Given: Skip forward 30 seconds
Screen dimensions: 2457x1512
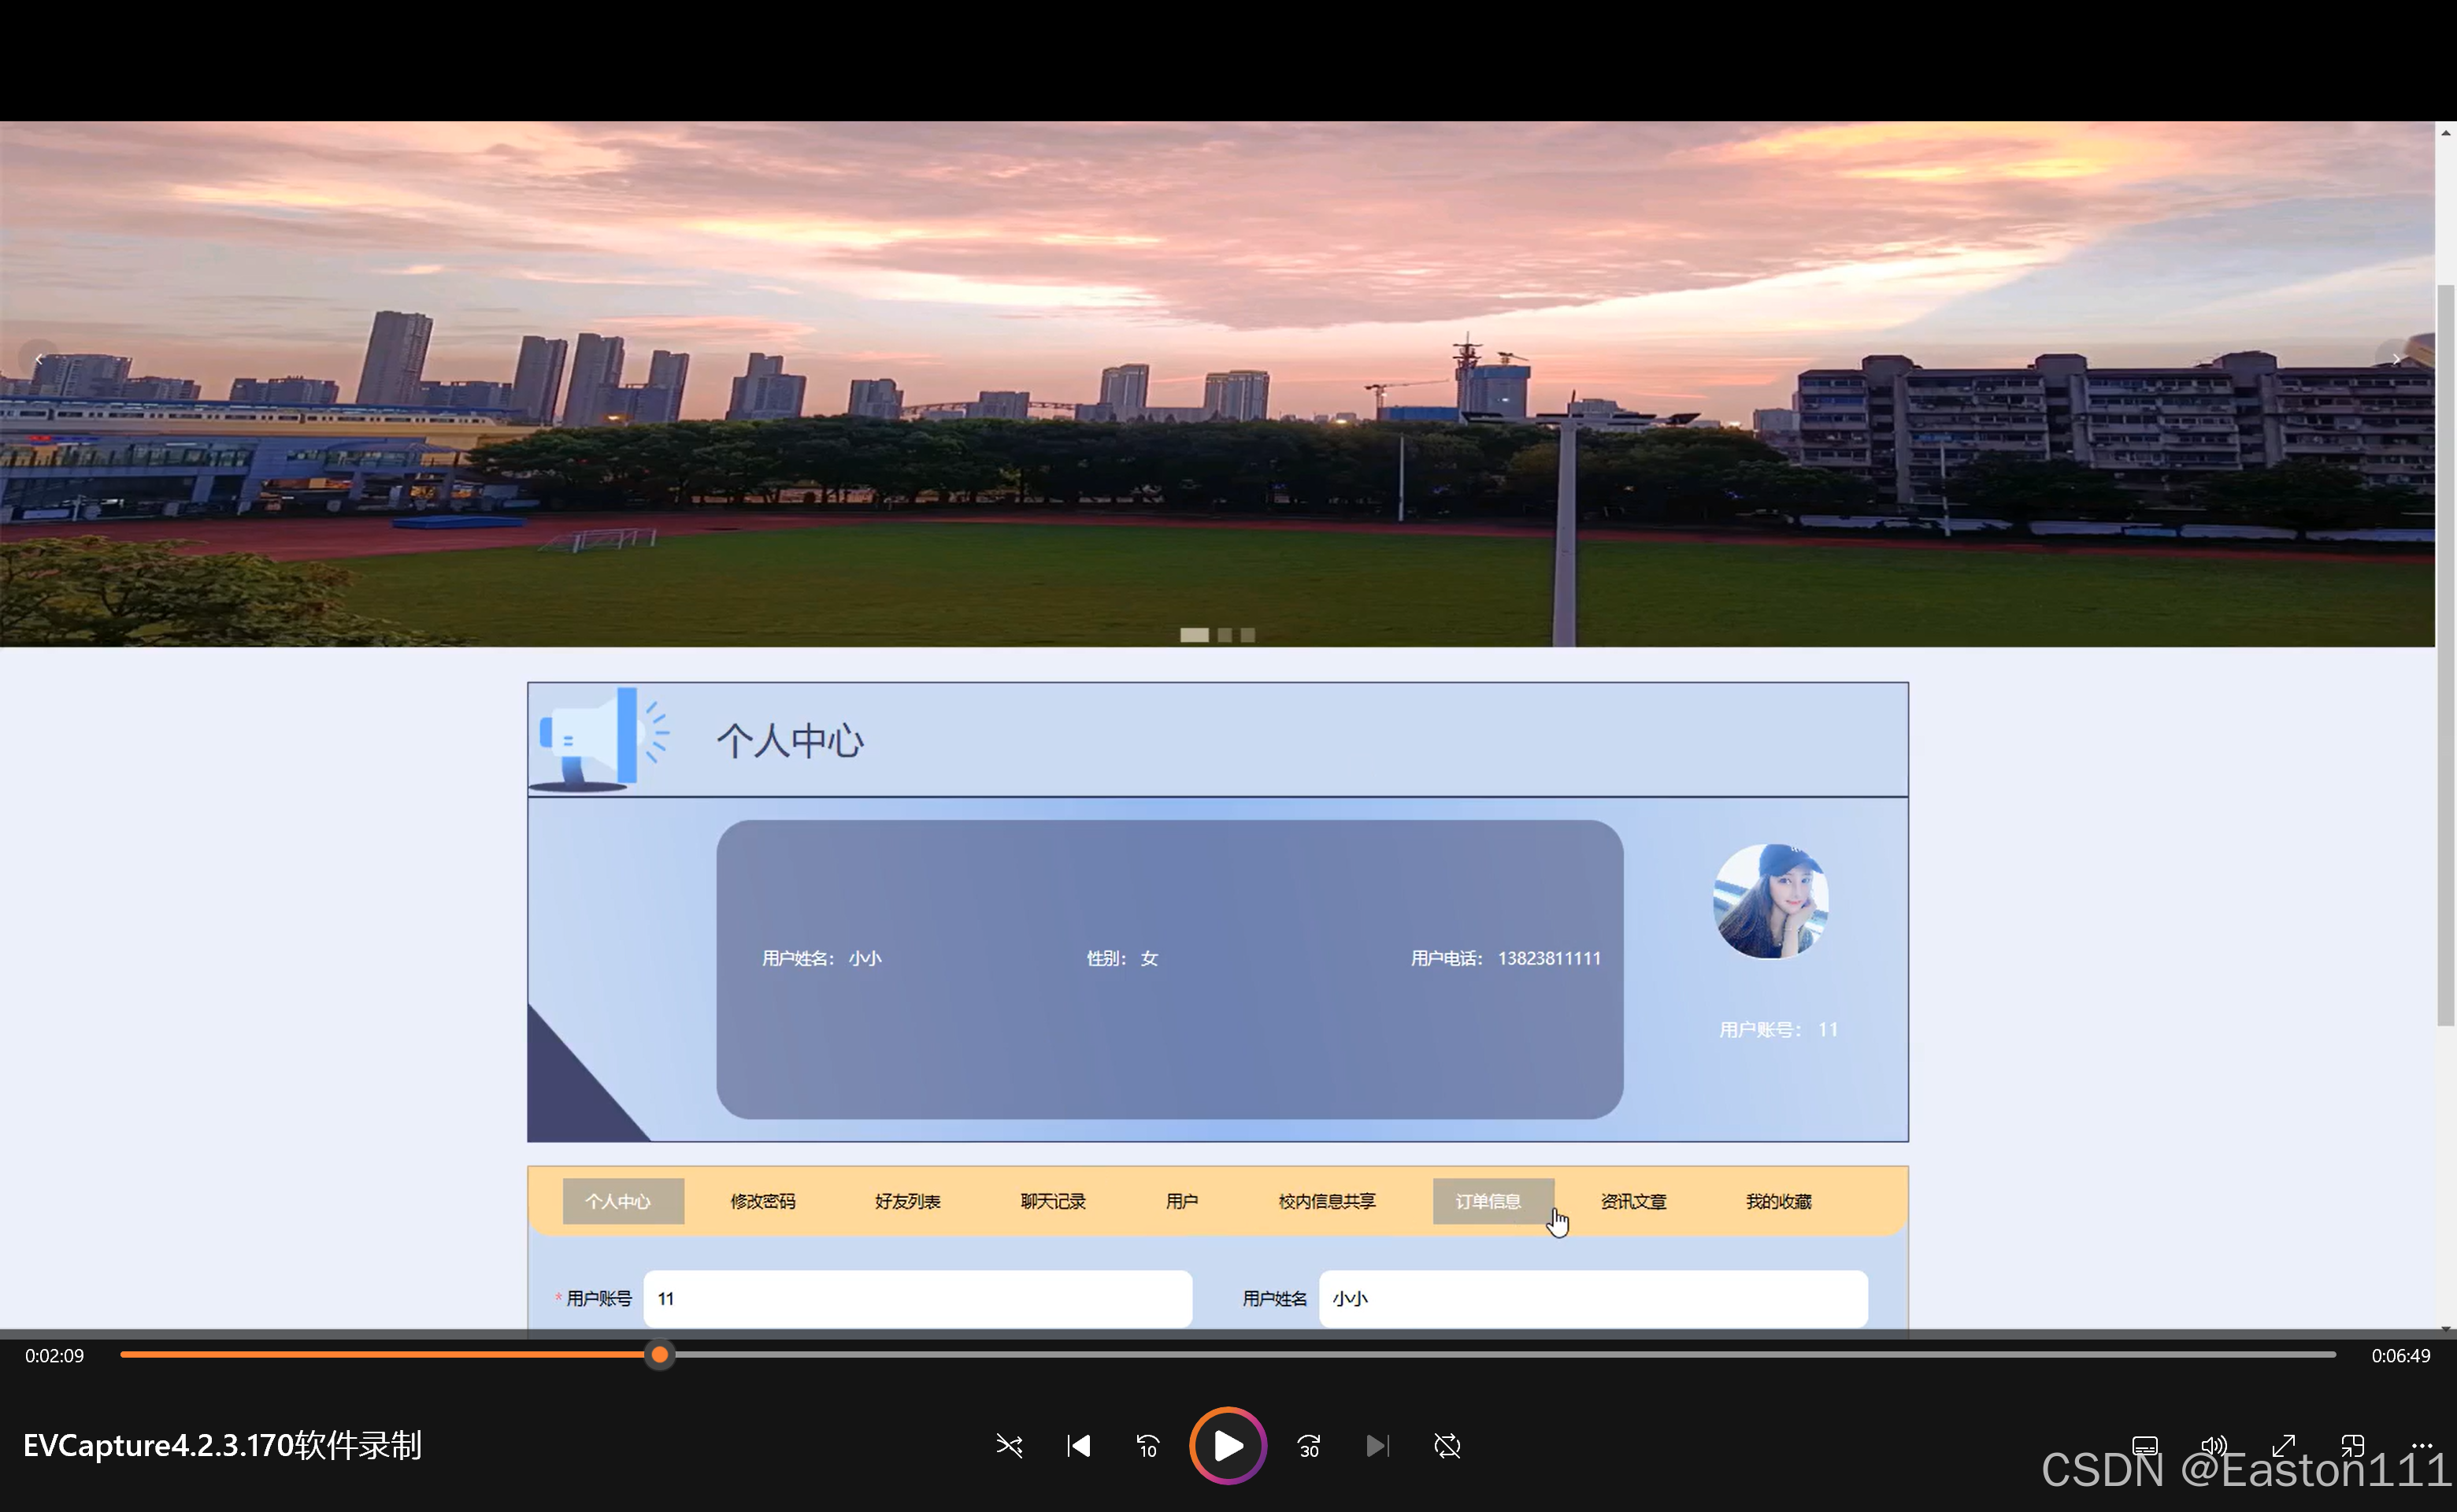Looking at the screenshot, I should coord(1309,1446).
